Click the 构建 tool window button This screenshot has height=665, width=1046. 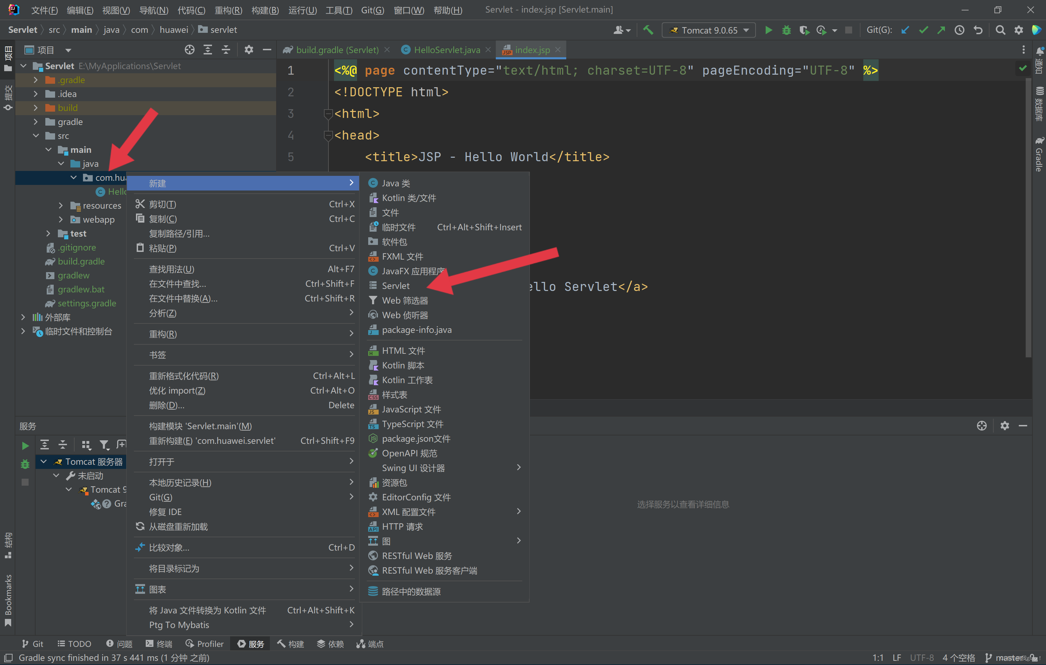pos(290,644)
